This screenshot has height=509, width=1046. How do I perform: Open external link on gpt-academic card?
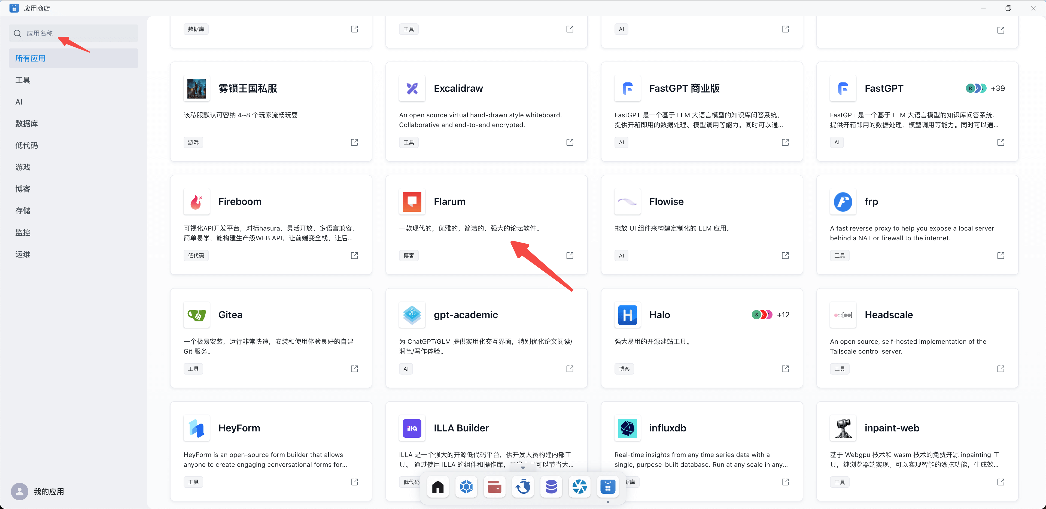[x=570, y=369]
